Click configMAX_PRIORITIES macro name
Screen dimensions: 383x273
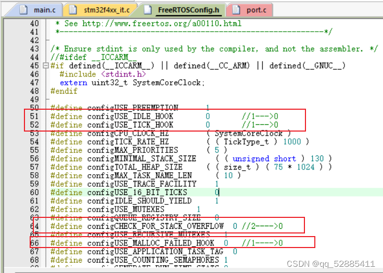point(133,150)
